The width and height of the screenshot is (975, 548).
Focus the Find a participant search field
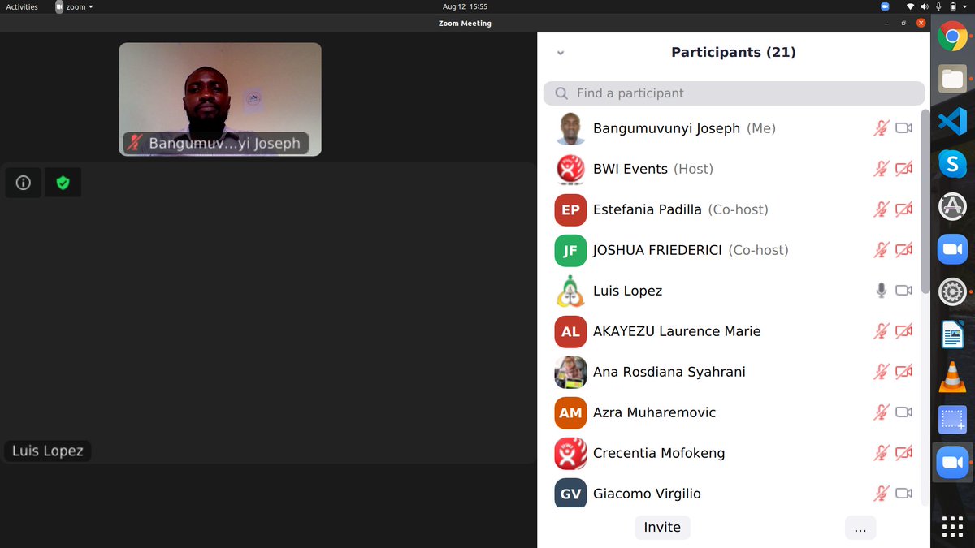click(x=734, y=93)
